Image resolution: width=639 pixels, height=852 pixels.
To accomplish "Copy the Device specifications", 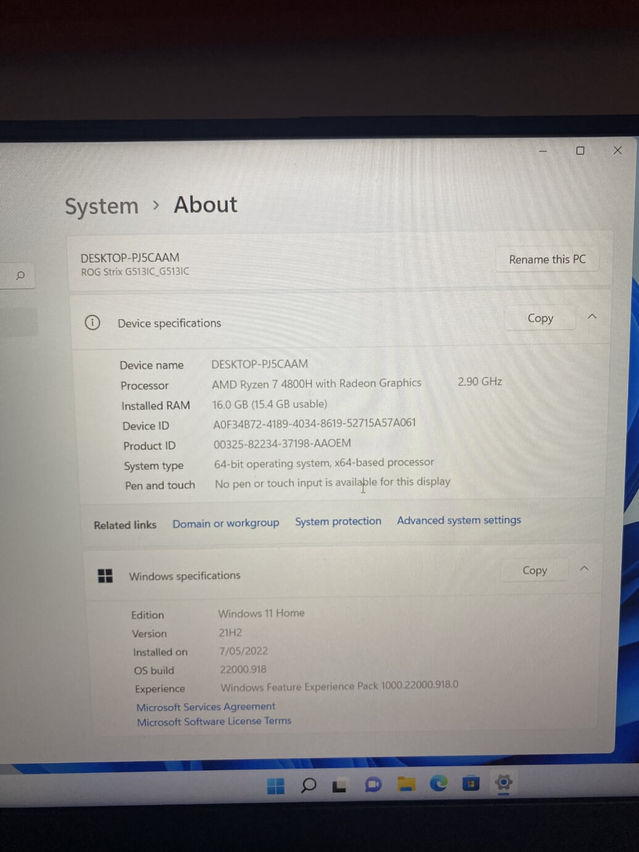I will click(x=540, y=318).
